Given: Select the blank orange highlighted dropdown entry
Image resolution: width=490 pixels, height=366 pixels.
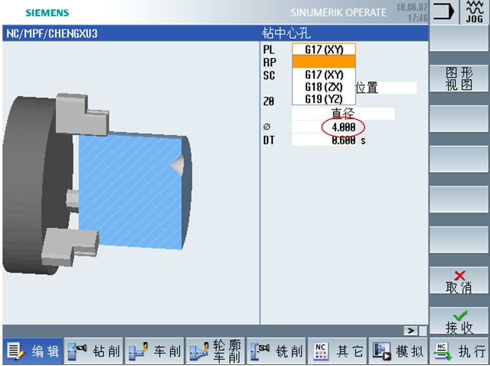Looking at the screenshot, I should point(324,62).
